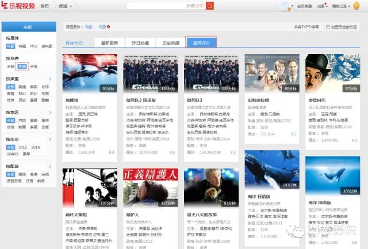Switch to the 历史热播 sort tab
The height and width of the screenshot is (249, 368).
(x=171, y=43)
